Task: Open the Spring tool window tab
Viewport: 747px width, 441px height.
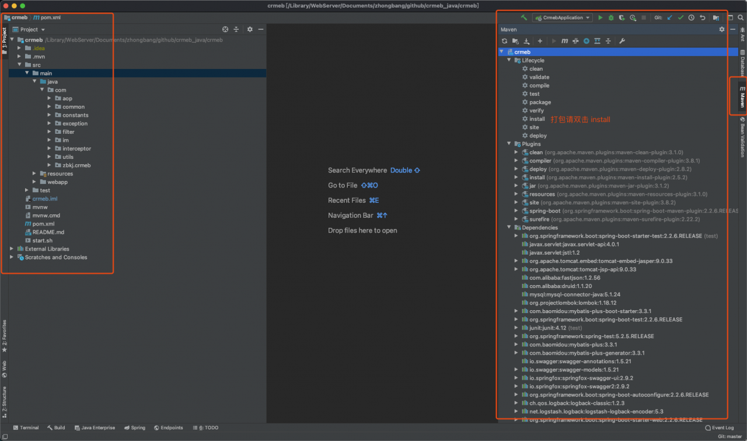Action: coord(134,428)
